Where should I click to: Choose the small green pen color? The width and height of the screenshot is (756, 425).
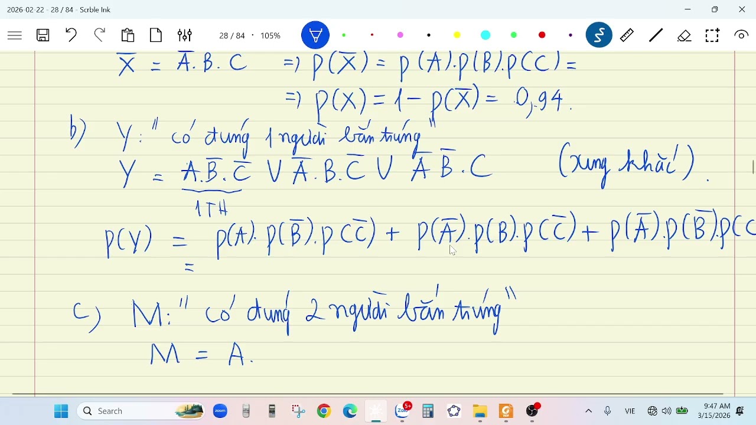(x=344, y=35)
